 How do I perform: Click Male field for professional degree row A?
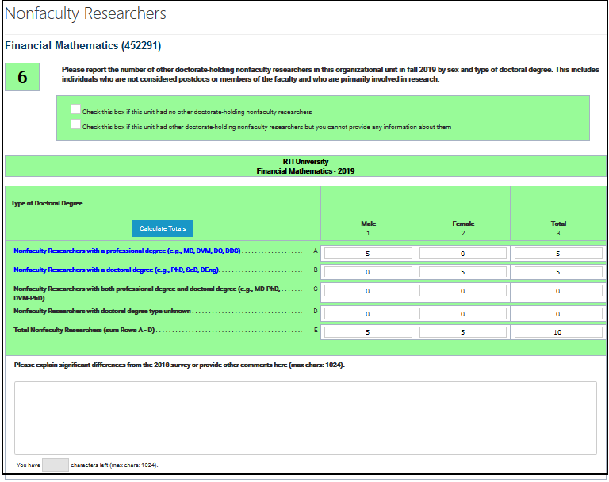pos(368,254)
